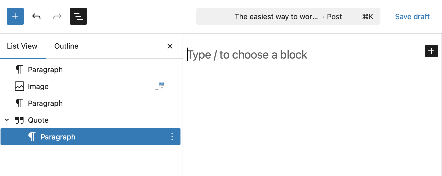
Task: Select the Image block in List View
Action: point(38,86)
